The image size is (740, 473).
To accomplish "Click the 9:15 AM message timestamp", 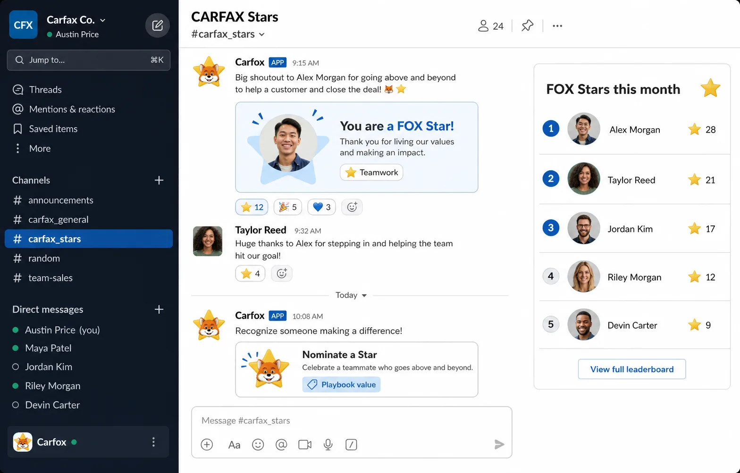I will click(x=305, y=63).
